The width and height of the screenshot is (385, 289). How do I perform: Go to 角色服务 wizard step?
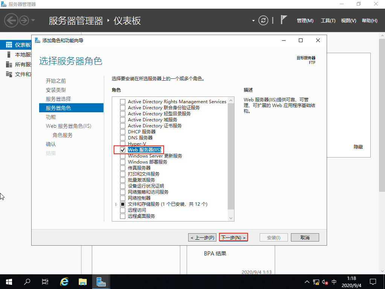click(62, 135)
